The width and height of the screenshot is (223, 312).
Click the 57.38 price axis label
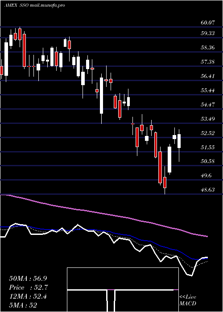pyautogui.click(x=208, y=62)
